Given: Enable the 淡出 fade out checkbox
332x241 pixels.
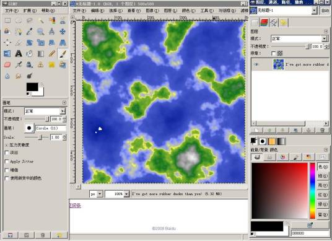Looking at the screenshot, I should pyautogui.click(x=7, y=152).
